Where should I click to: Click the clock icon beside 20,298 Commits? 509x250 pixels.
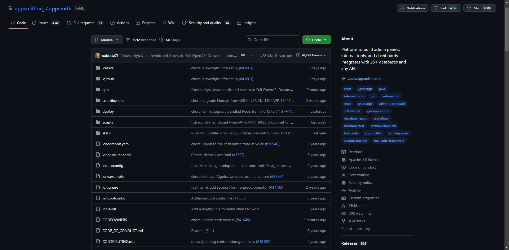(x=298, y=55)
